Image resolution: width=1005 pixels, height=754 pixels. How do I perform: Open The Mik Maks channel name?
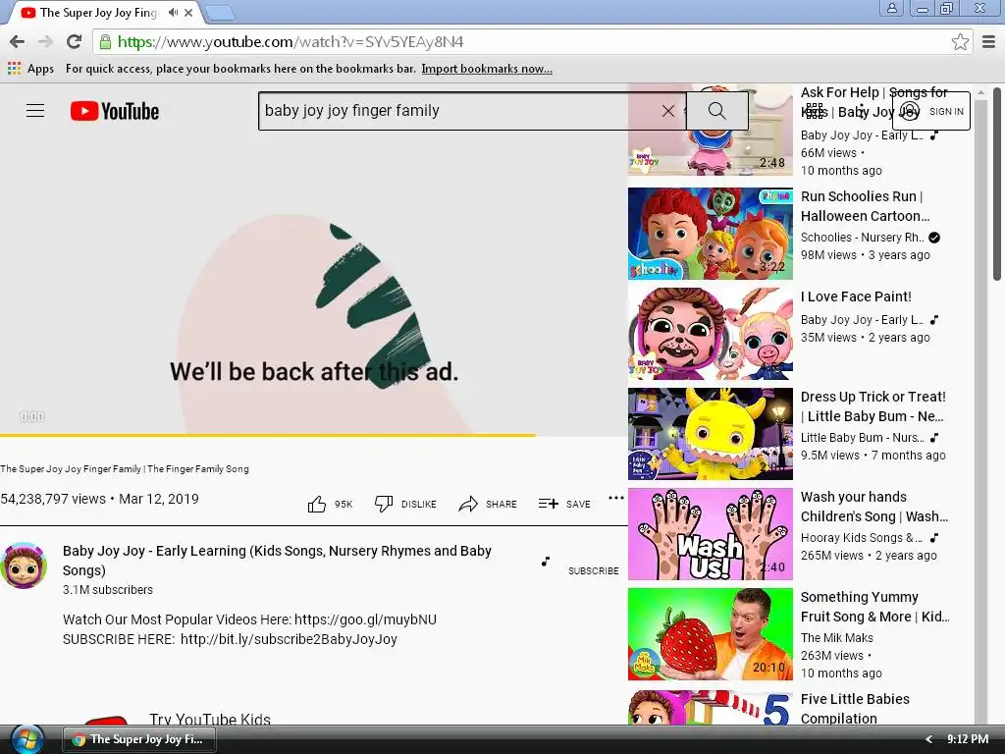[x=836, y=637]
